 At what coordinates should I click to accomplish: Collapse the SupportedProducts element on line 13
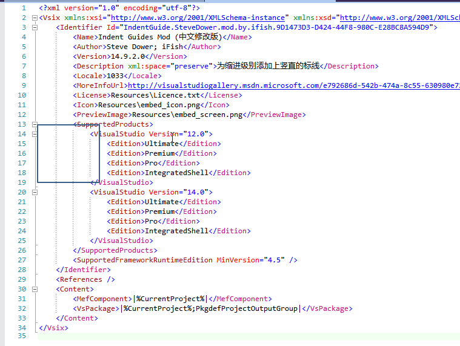click(35, 124)
